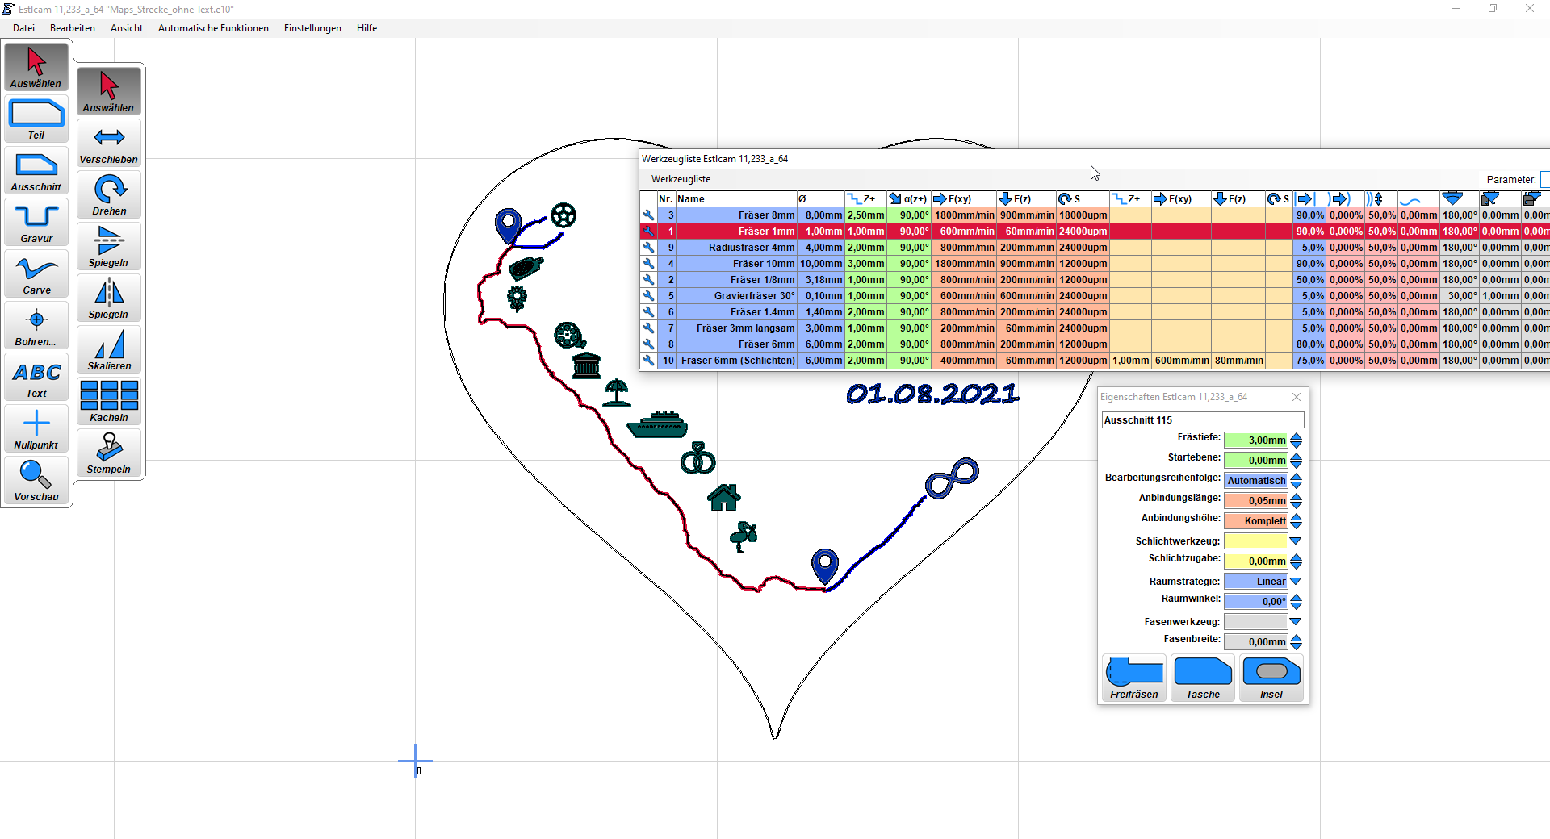Image resolution: width=1550 pixels, height=839 pixels.
Task: Adjust the Frästiefe stepper arrows
Action: click(x=1296, y=440)
